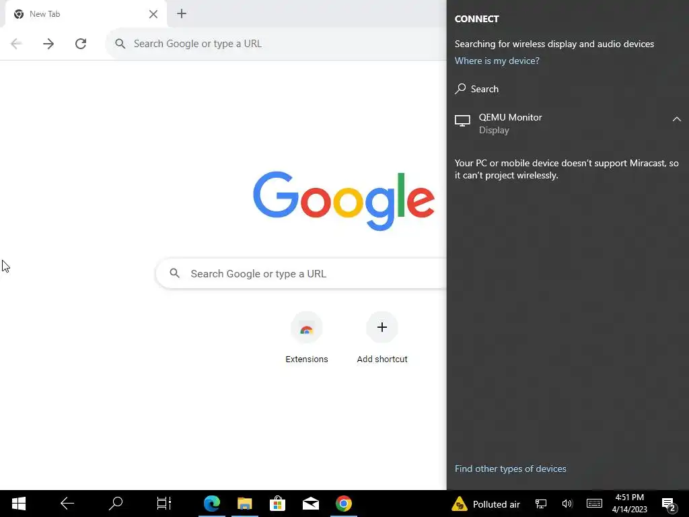This screenshot has height=517, width=689.
Task: Open the Extensions shortcut tile
Action: click(x=307, y=338)
